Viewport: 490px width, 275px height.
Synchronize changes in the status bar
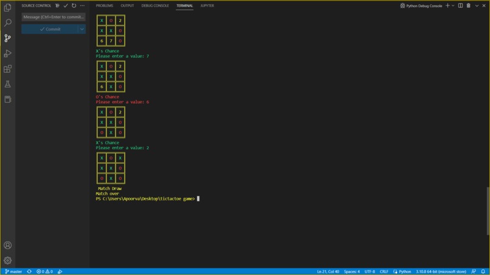[29, 271]
